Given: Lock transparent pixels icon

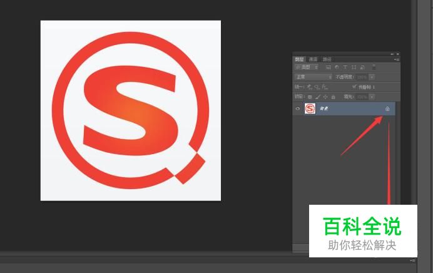Looking at the screenshot, I should 310,96.
